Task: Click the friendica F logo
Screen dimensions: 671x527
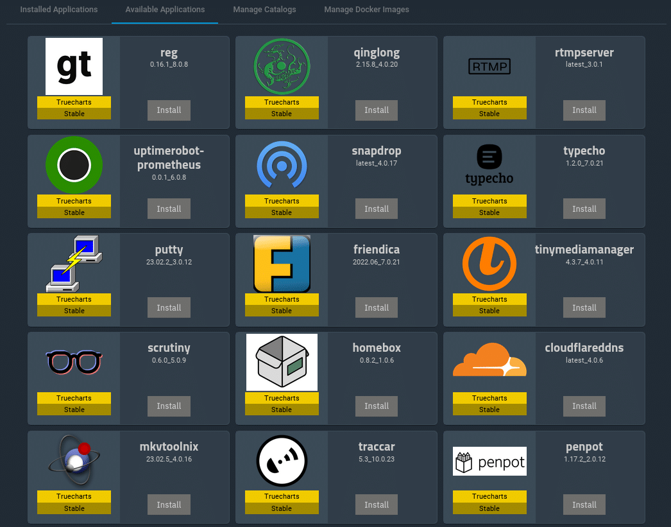Action: click(282, 264)
